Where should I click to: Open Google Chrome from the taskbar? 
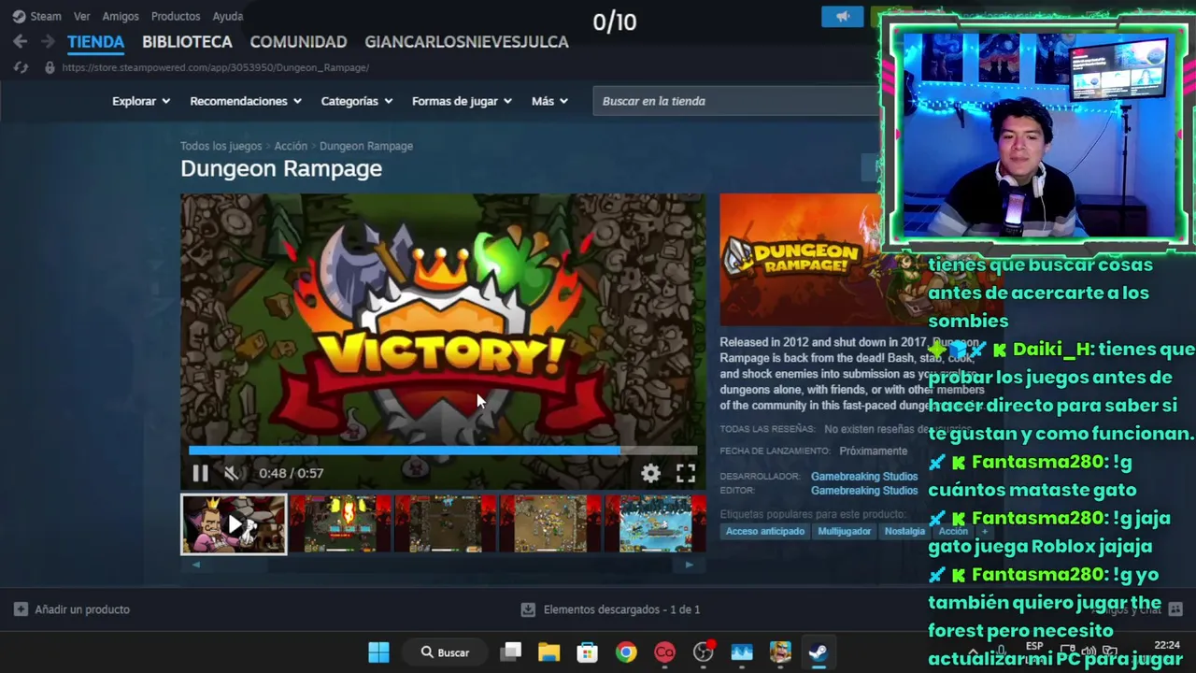coord(626,652)
